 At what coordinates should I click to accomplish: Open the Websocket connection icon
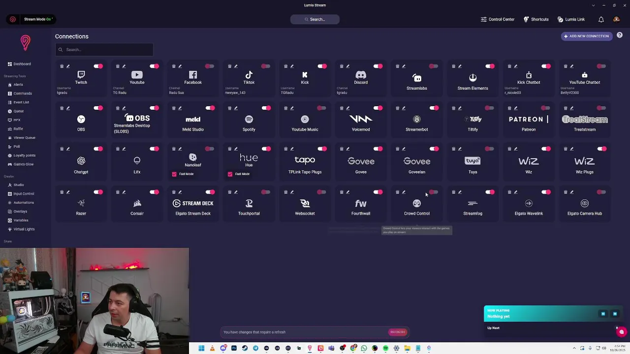(x=305, y=203)
